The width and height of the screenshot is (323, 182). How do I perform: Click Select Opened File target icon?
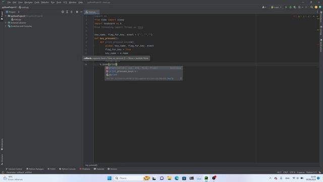coord(63,12)
